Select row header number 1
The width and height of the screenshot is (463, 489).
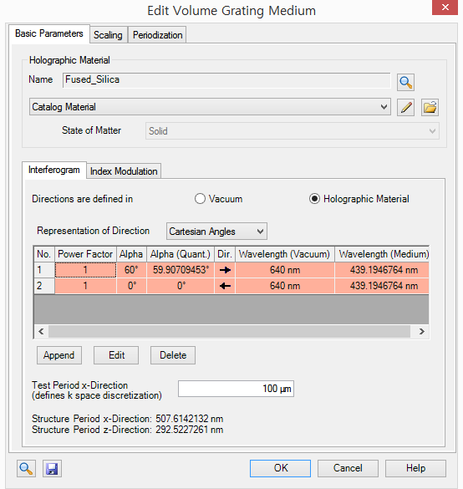[x=44, y=270]
